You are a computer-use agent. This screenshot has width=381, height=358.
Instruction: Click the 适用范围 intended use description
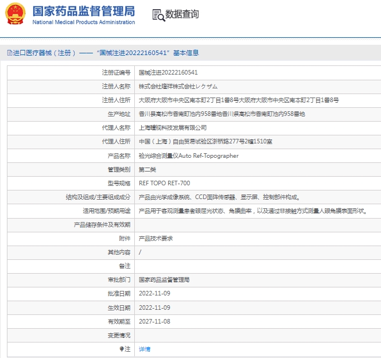click(253, 211)
